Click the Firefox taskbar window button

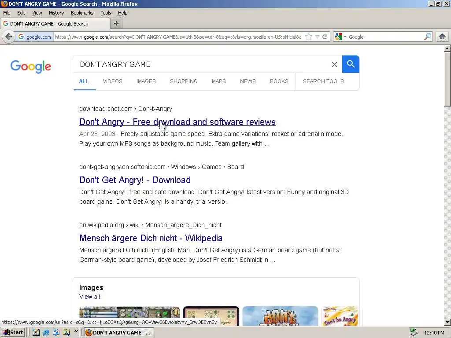click(x=119, y=333)
